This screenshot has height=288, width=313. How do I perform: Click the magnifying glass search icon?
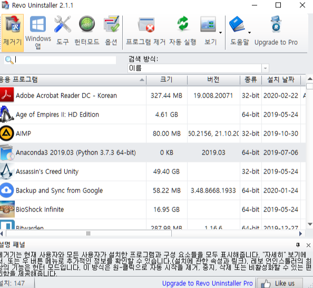pyautogui.click(x=9, y=60)
